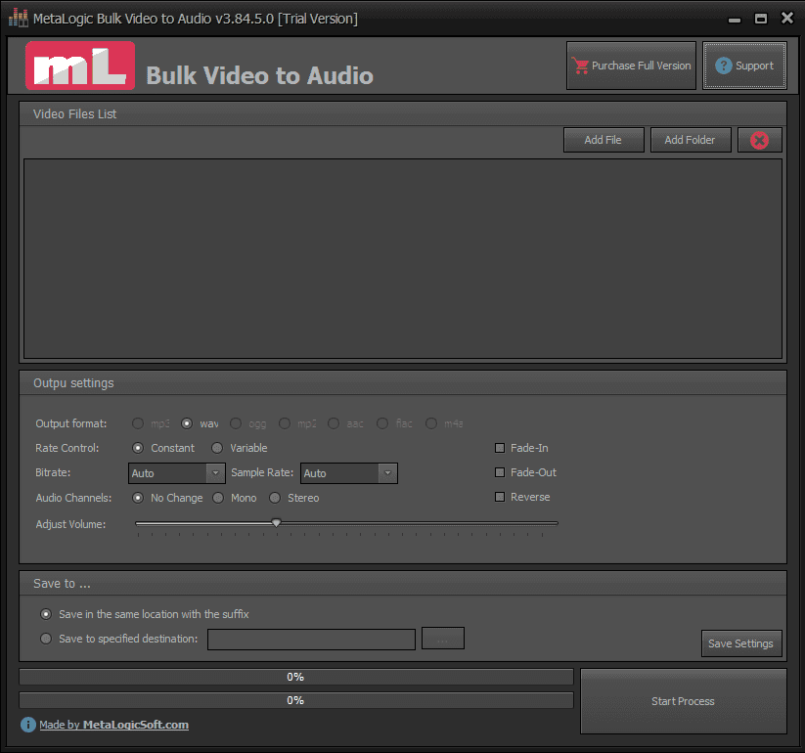Click the Video Files List header
This screenshot has height=753, width=805.
403,114
